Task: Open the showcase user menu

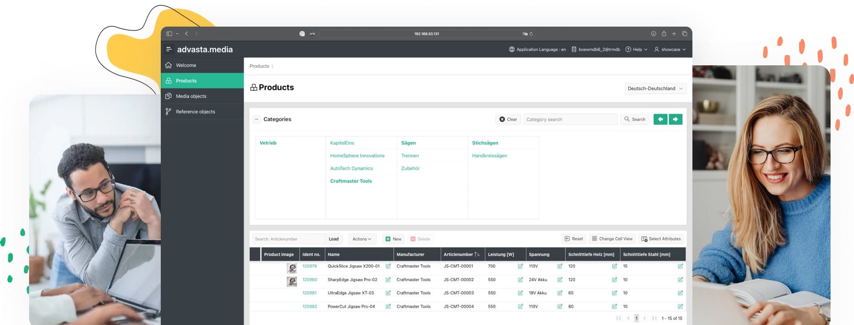Action: coord(670,50)
